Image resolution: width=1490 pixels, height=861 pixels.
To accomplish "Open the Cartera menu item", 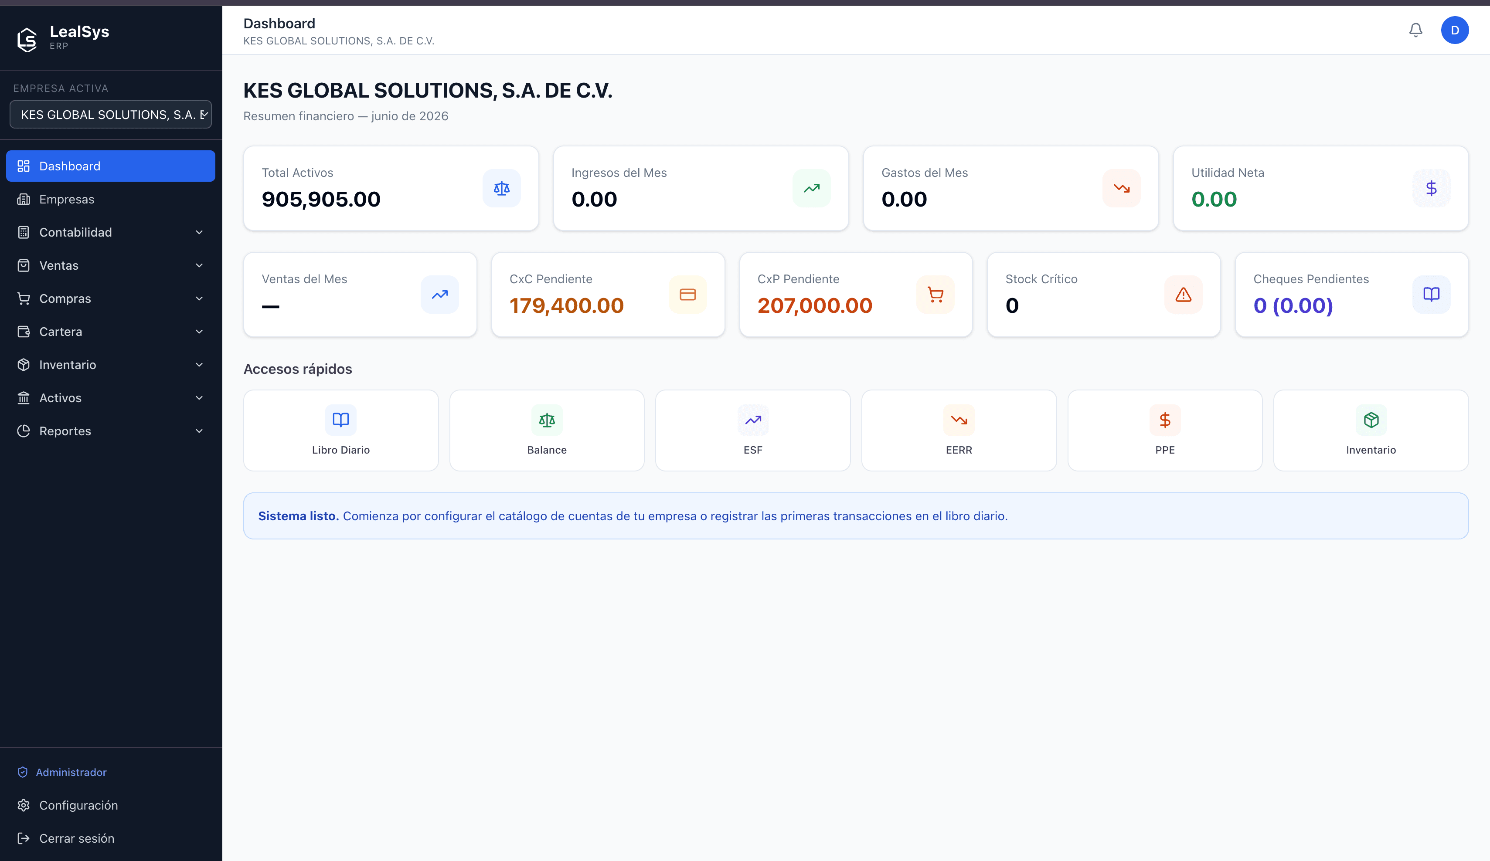I will [x=111, y=332].
